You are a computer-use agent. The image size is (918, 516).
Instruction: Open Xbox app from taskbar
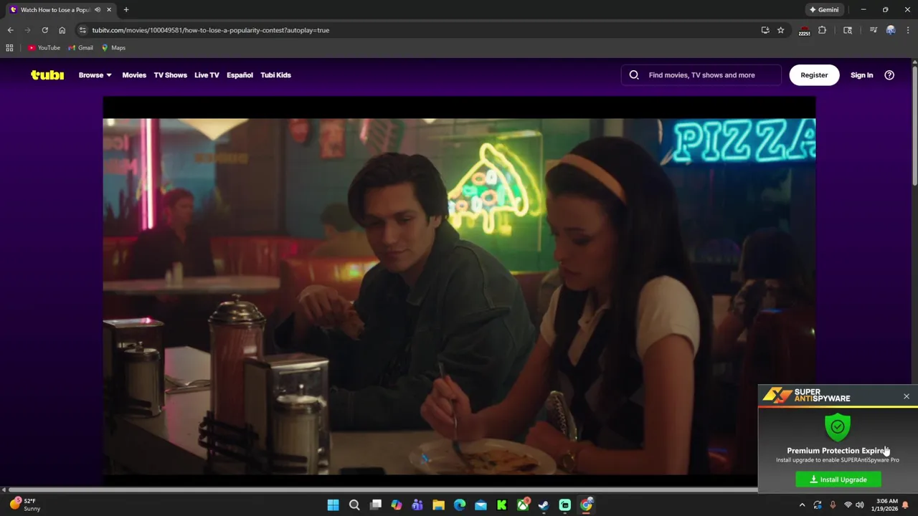coord(523,505)
